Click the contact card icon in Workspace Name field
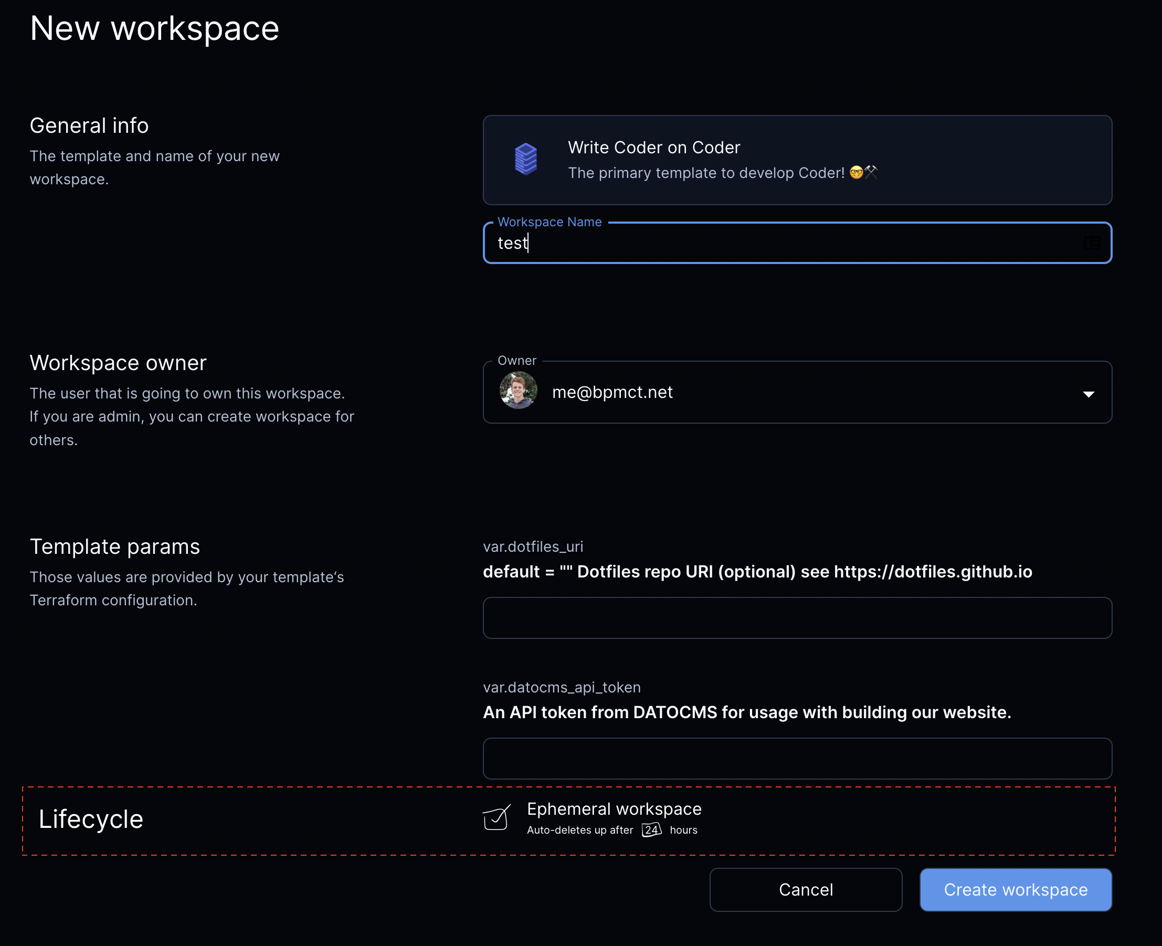This screenshot has width=1162, height=946. (x=1092, y=243)
